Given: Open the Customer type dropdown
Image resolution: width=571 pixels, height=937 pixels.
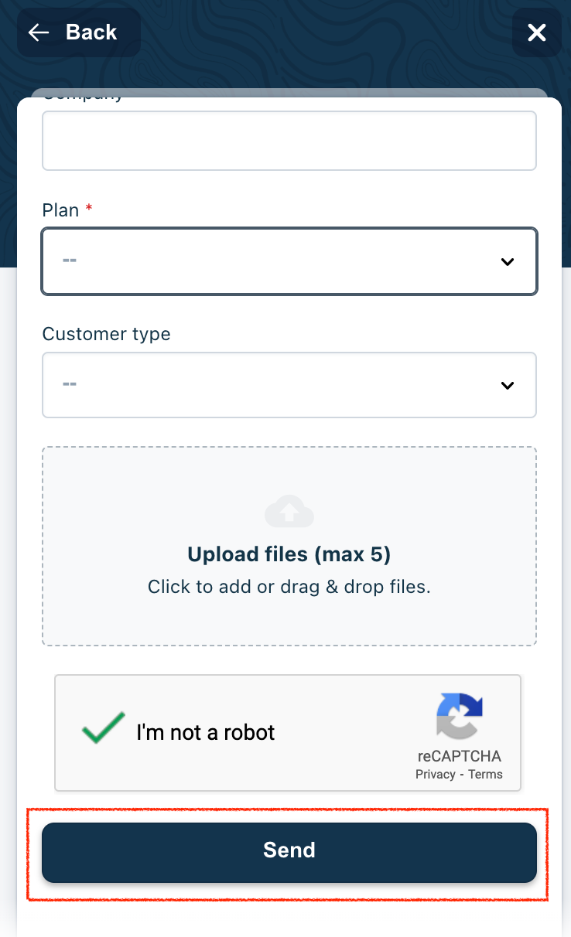Looking at the screenshot, I should (x=289, y=385).
